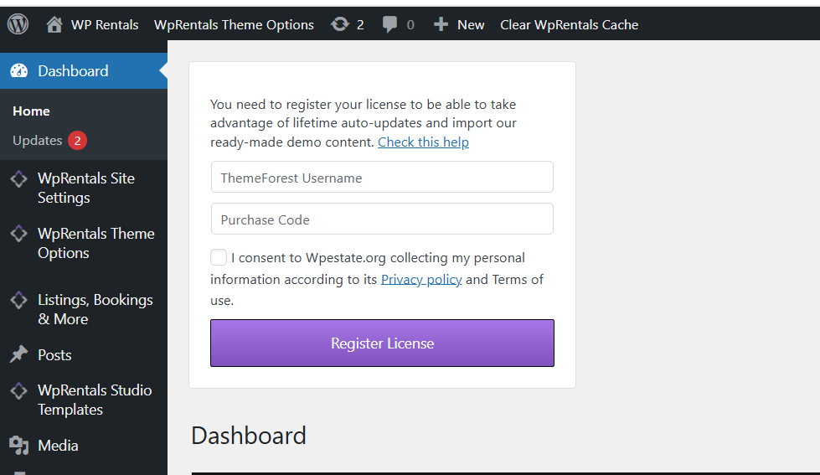This screenshot has height=475, width=820.
Task: Click the Media icon in sidebar
Action: point(18,446)
